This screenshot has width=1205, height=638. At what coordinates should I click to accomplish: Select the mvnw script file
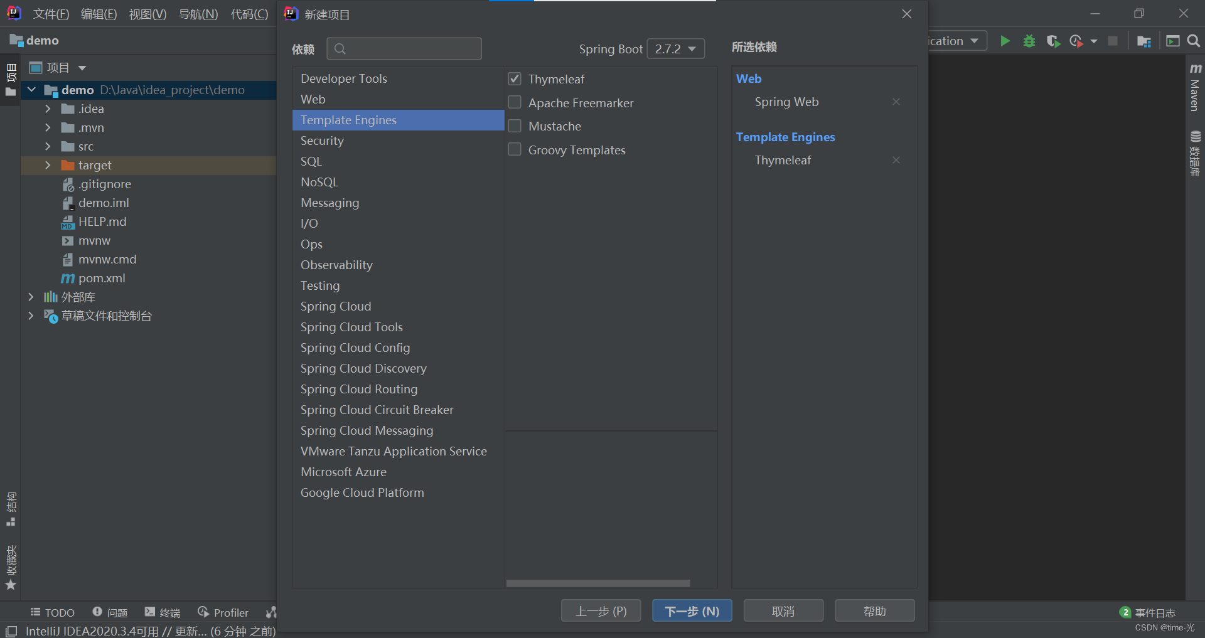(x=87, y=240)
